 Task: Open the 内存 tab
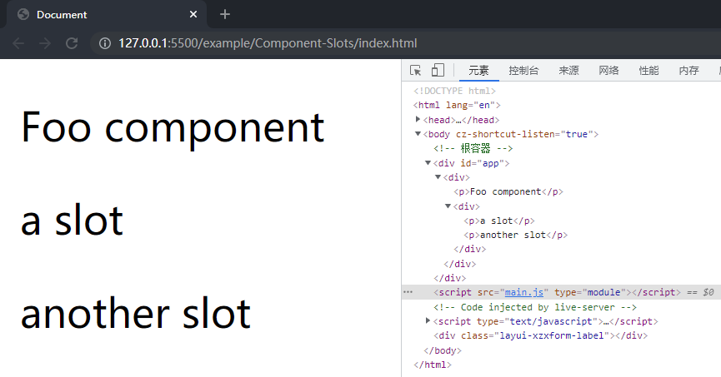(x=688, y=70)
